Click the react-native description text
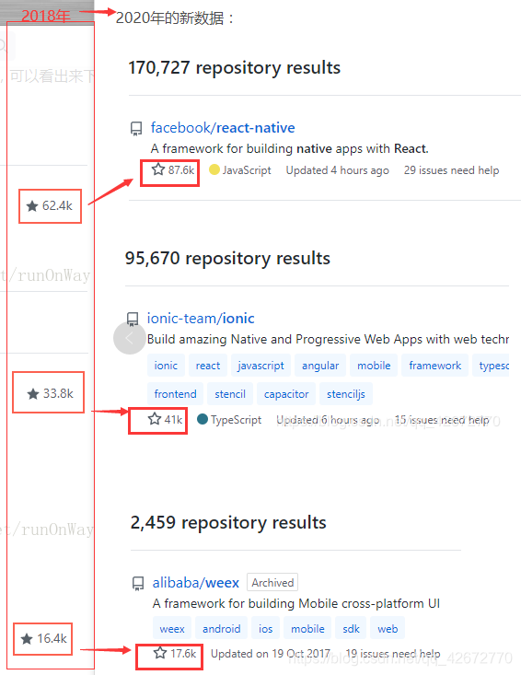 click(290, 148)
